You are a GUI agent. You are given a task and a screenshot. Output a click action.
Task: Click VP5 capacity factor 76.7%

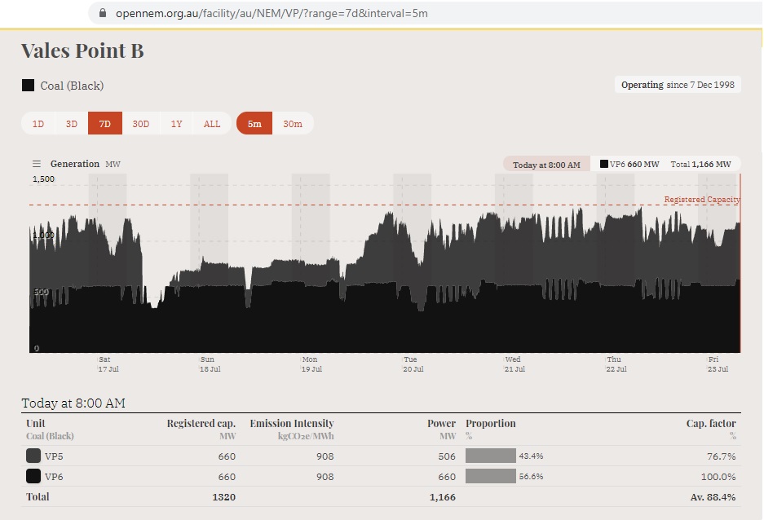coord(721,456)
